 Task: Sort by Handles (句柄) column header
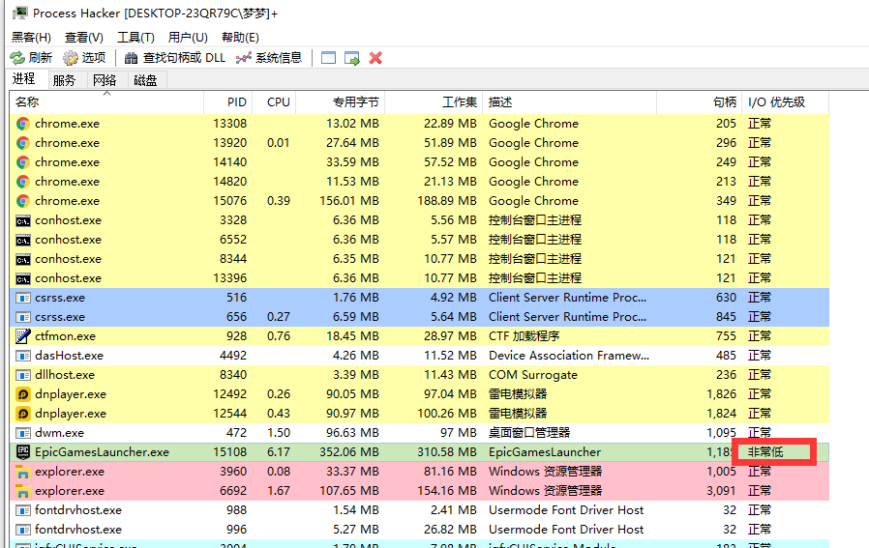(700, 101)
